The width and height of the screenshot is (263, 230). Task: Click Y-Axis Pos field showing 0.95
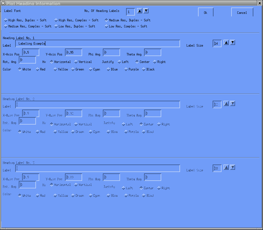coord(74,52)
